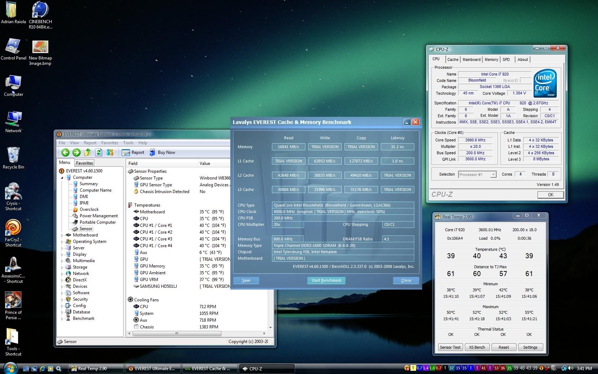
Task: Click the Up folder icon in EVEREST toolbar
Action: click(88, 152)
